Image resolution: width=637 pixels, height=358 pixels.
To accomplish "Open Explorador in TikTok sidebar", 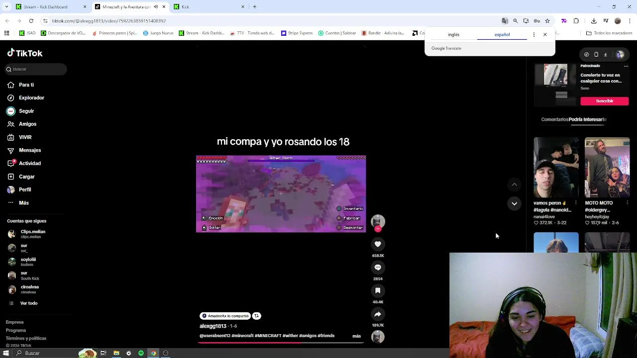I will 26,98.
